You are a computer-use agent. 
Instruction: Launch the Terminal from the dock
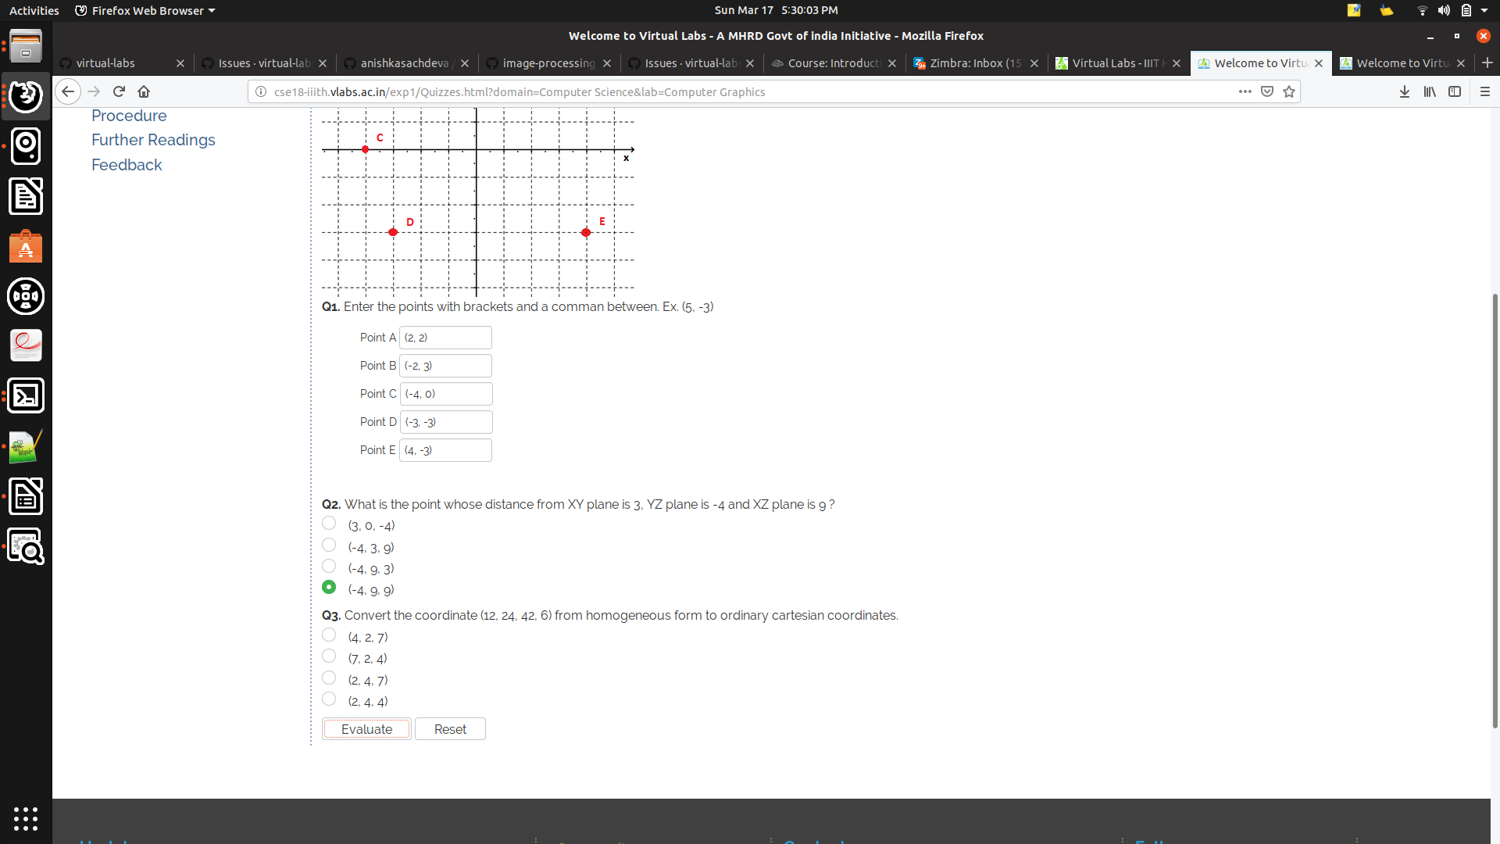point(26,395)
